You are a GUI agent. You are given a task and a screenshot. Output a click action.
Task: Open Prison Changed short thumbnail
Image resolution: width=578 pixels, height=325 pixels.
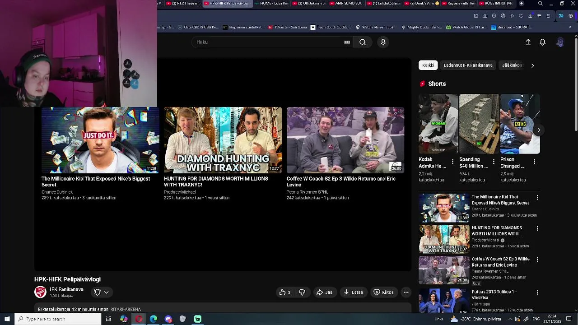520,124
